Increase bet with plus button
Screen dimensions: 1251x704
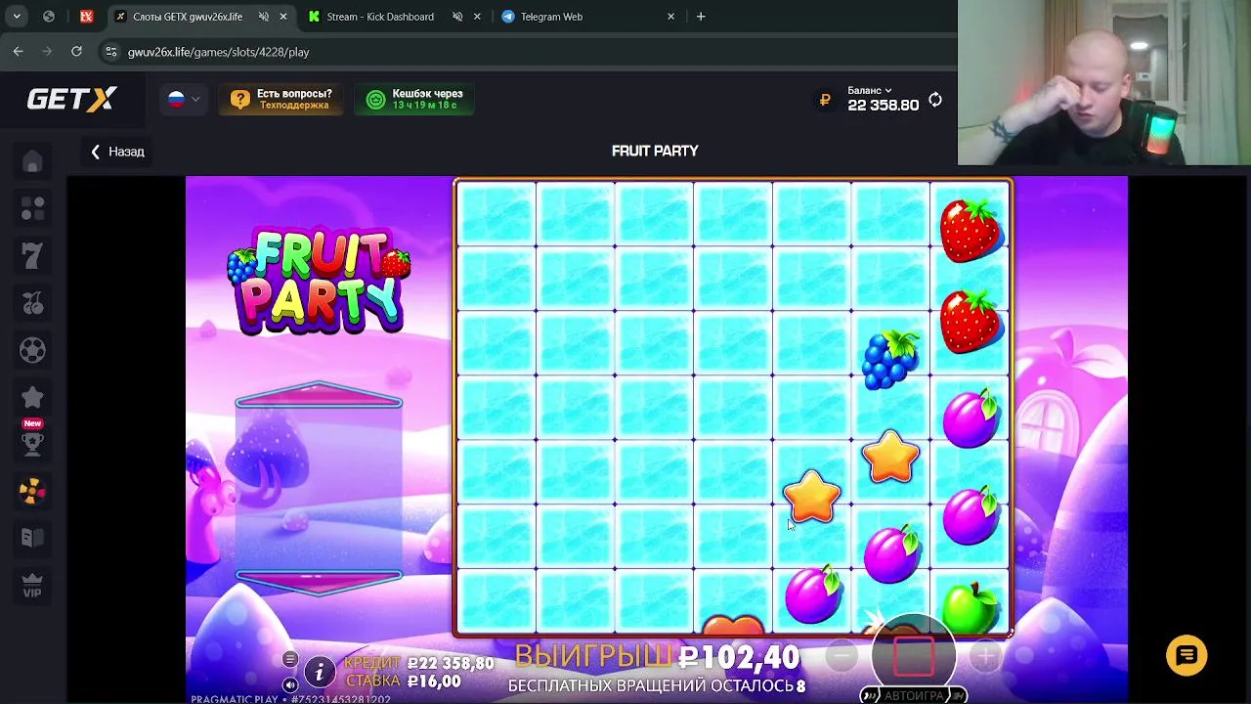pos(986,657)
